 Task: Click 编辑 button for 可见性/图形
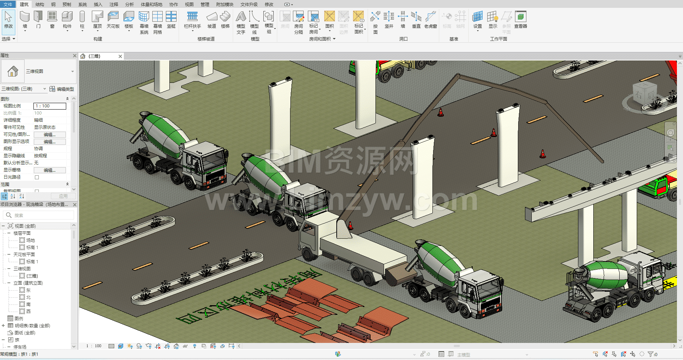(x=49, y=134)
